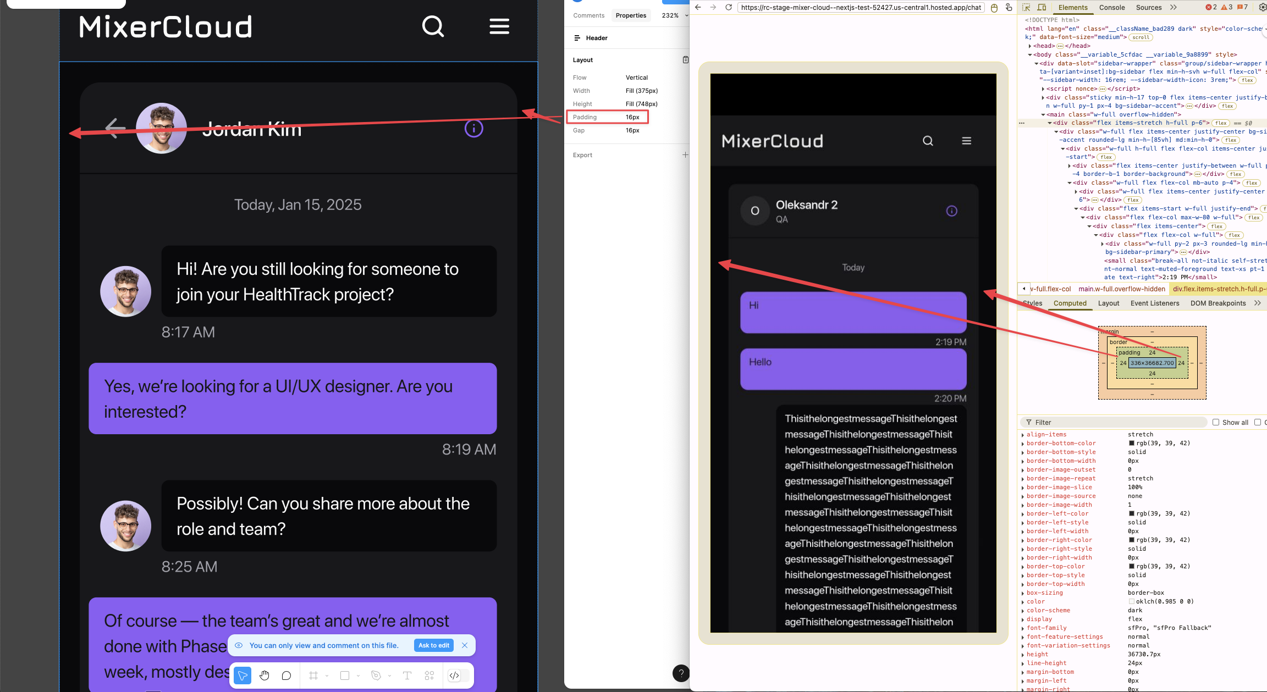Switch to the Console tab
The width and height of the screenshot is (1267, 692).
point(1111,7)
